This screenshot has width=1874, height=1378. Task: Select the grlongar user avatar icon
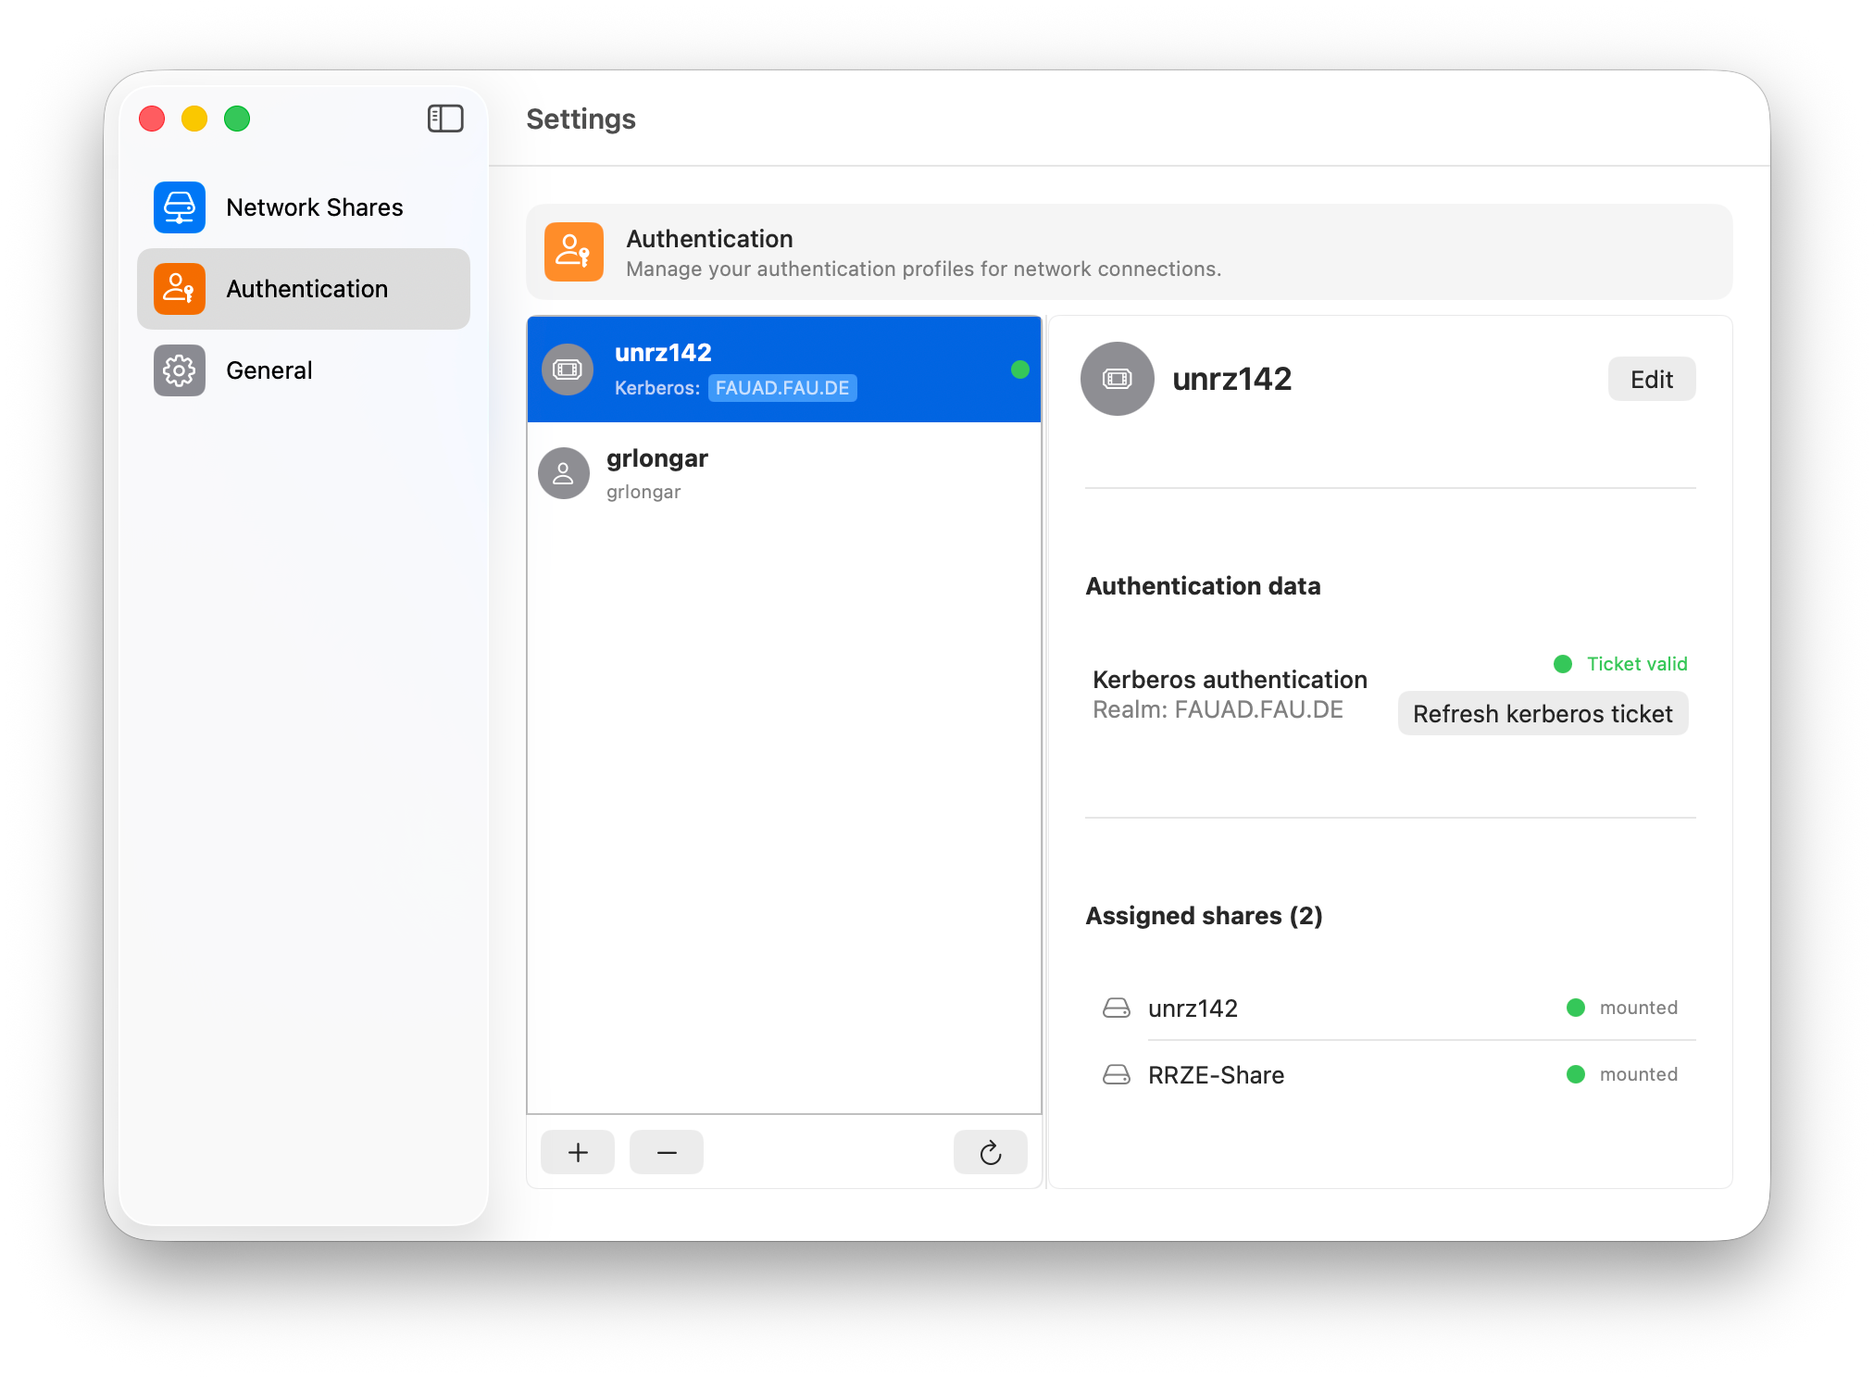(563, 472)
